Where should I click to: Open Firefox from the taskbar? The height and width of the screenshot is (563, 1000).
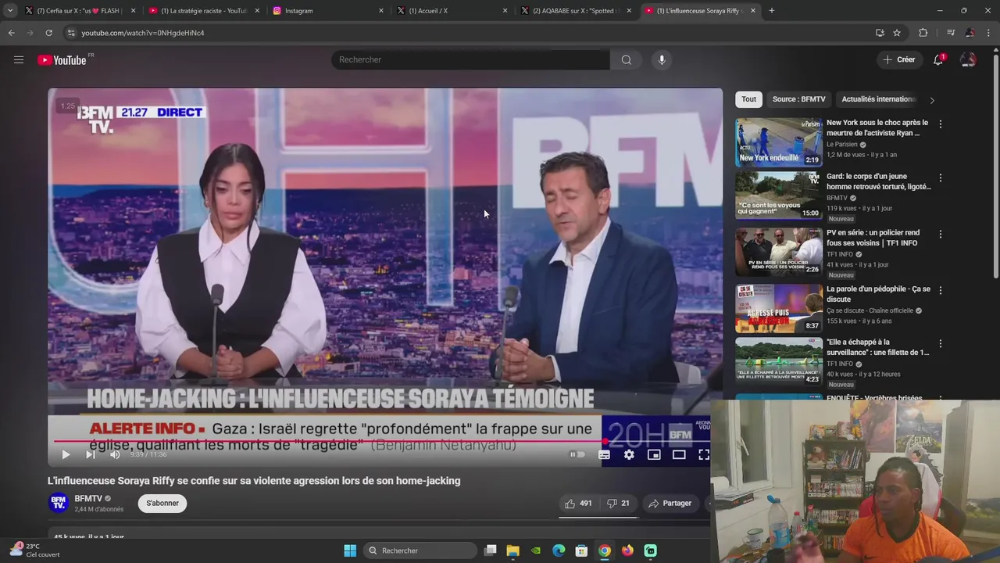(x=627, y=550)
